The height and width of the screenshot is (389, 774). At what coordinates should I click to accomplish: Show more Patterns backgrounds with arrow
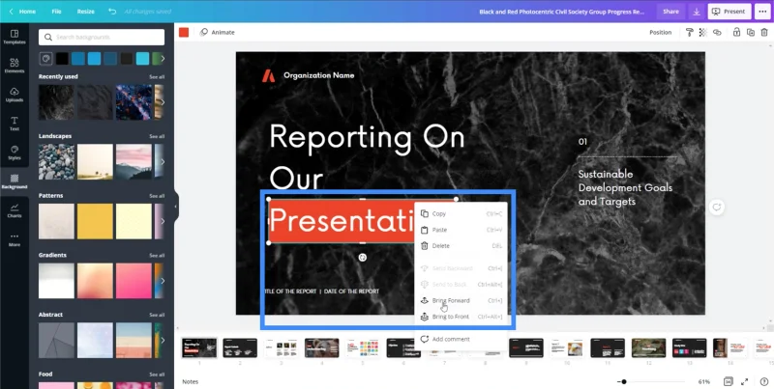click(163, 221)
